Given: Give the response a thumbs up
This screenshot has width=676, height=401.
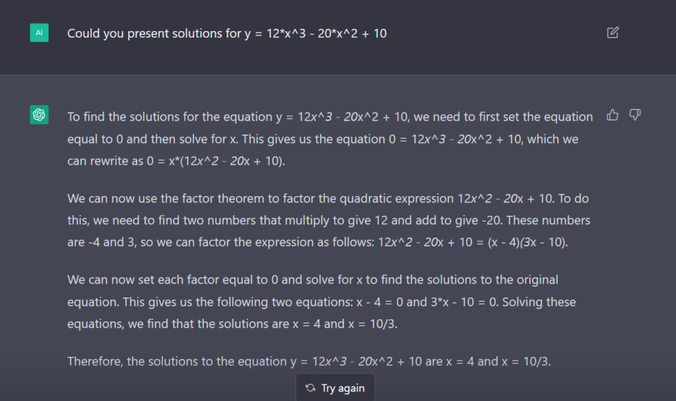Looking at the screenshot, I should 613,115.
